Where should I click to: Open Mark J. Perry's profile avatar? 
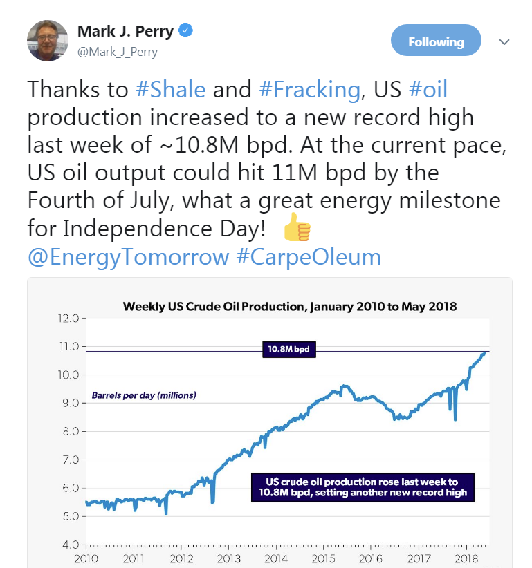point(46,39)
